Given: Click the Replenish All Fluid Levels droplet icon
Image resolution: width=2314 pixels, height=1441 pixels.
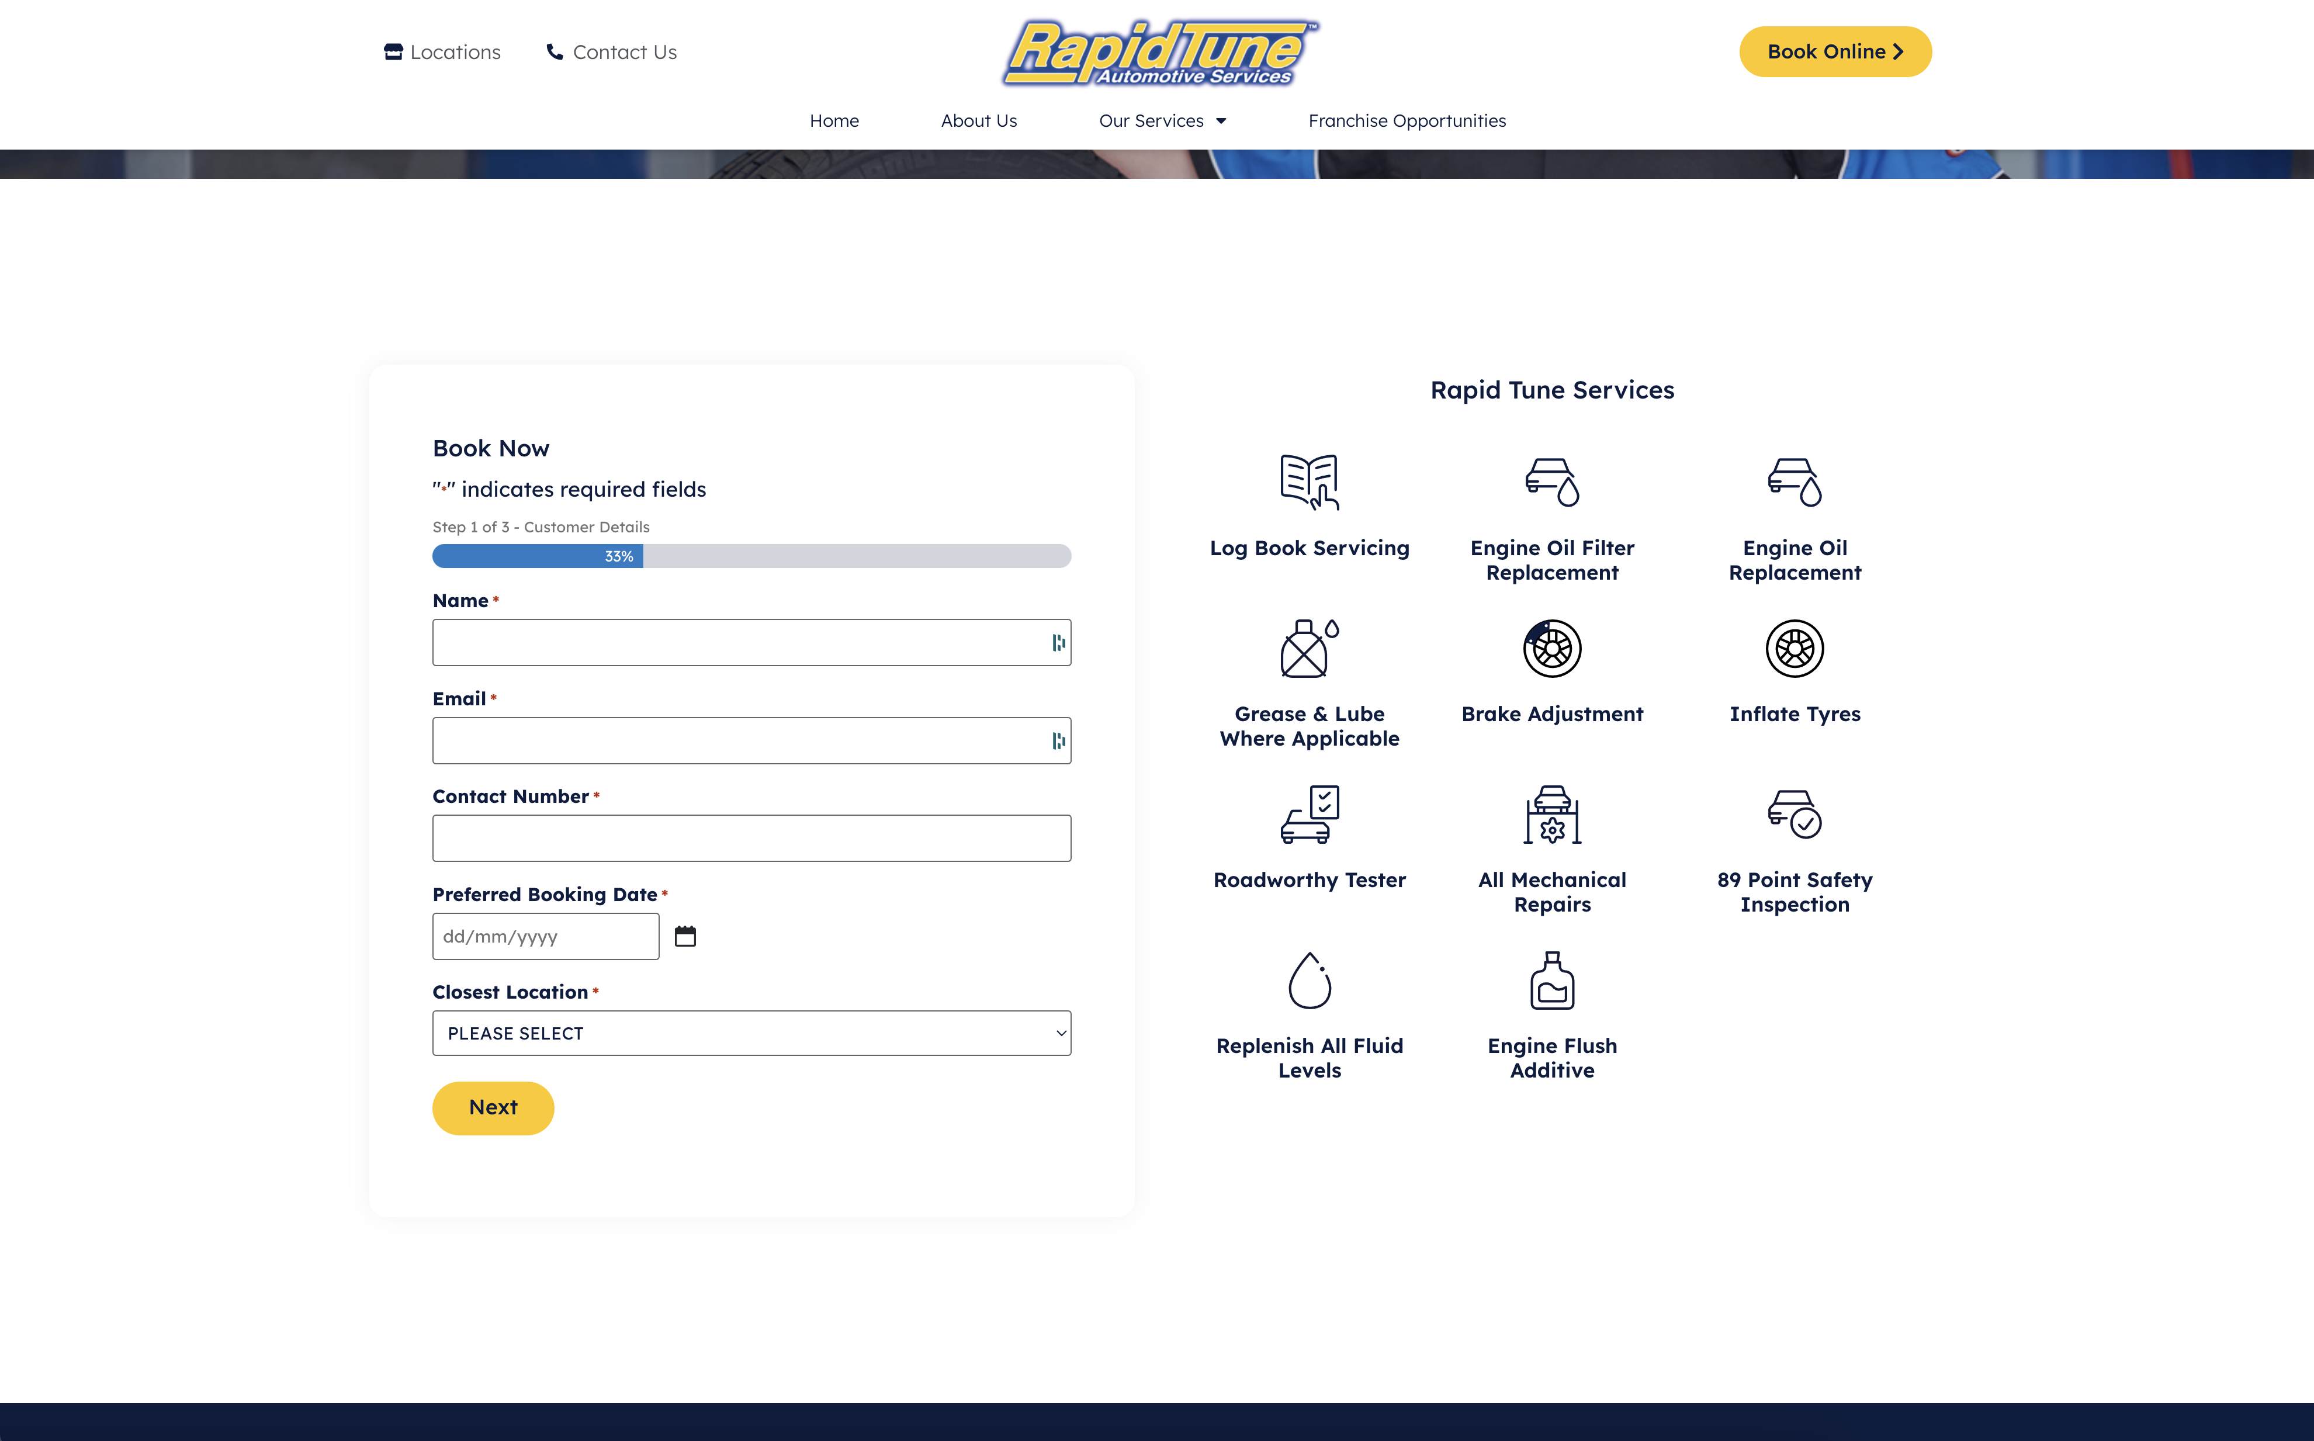Looking at the screenshot, I should pyautogui.click(x=1310, y=980).
